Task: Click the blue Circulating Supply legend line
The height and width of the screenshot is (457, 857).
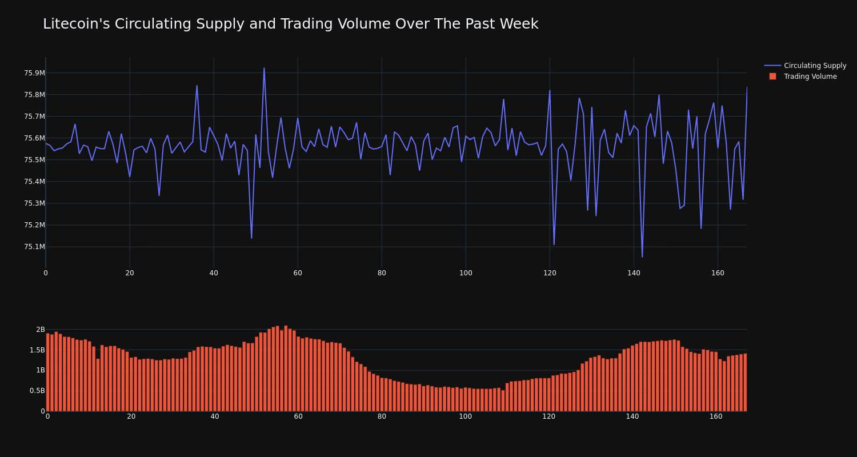Action: pyautogui.click(x=772, y=66)
